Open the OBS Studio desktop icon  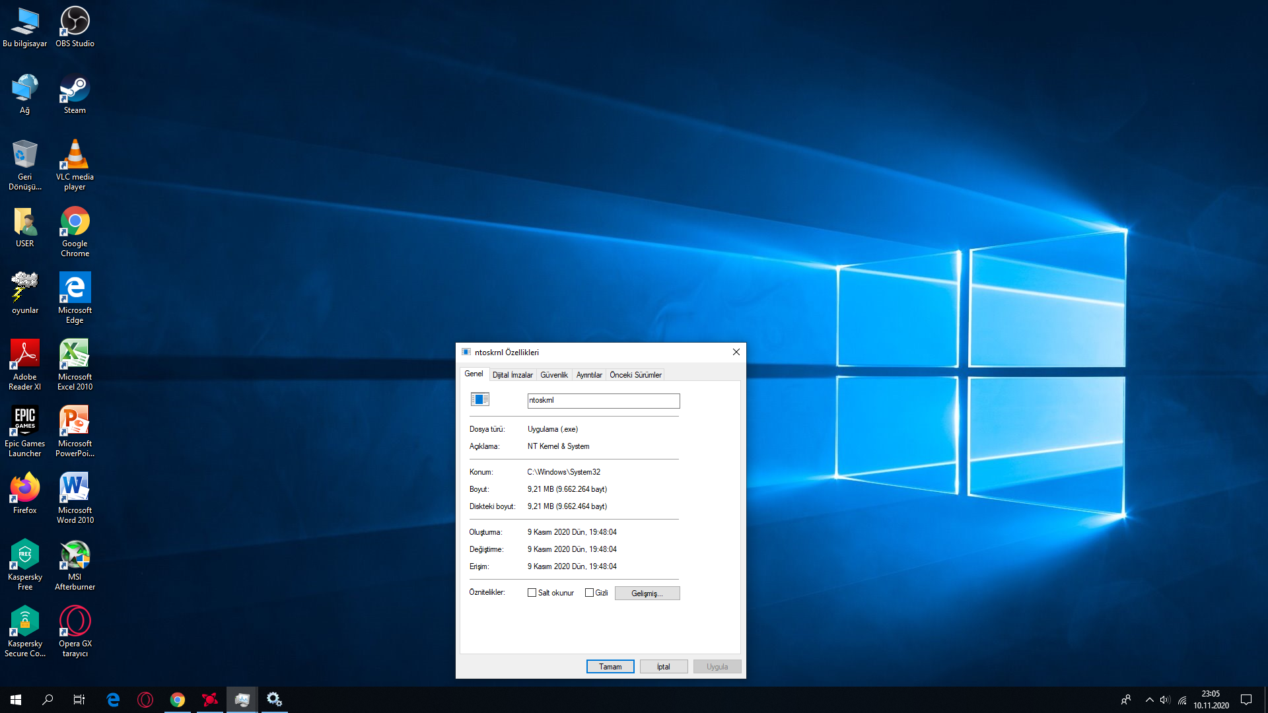[x=75, y=26]
